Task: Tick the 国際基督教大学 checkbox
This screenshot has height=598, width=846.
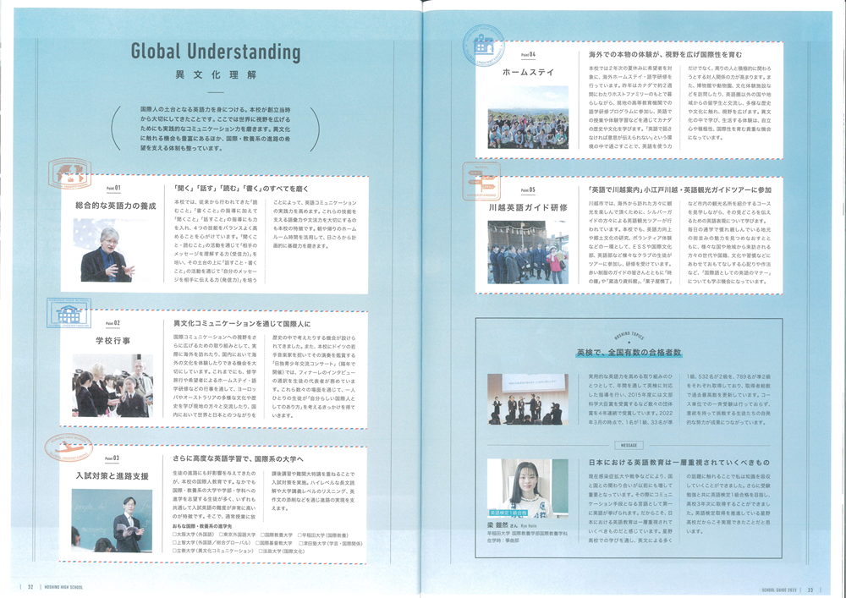Action: 258,543
